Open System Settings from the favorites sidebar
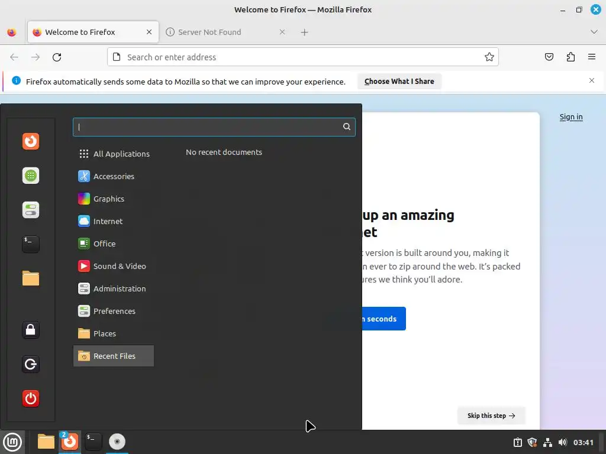 point(31,210)
